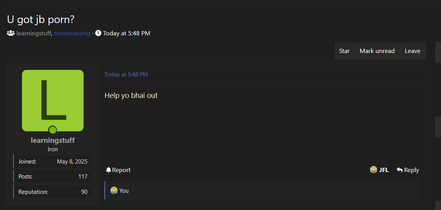Open the green L avatar image
The image size is (441, 210).
pos(53,101)
